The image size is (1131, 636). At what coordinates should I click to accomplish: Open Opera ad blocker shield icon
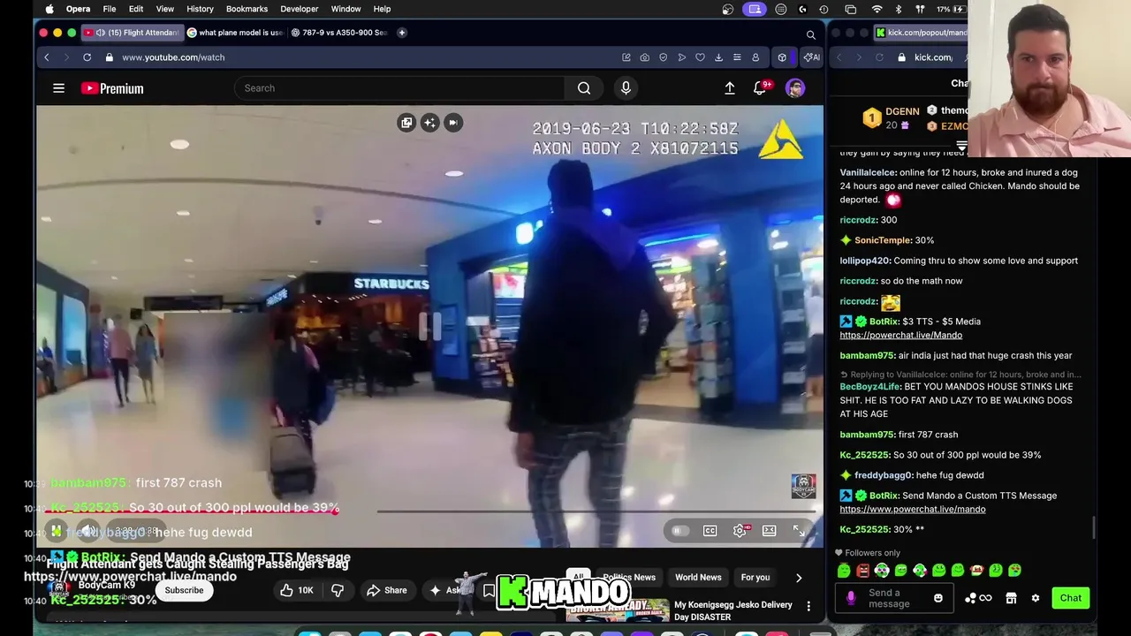pos(664,57)
